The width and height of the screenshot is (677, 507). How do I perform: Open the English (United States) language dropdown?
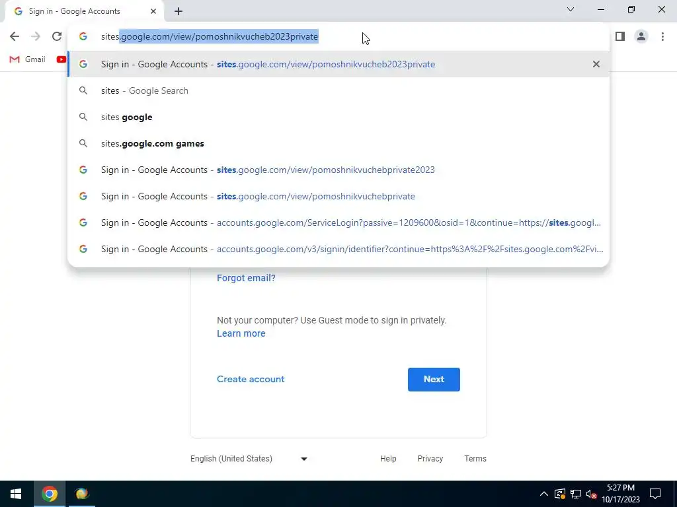(249, 459)
